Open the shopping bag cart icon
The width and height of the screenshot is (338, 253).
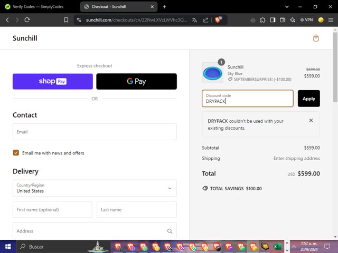coord(316,38)
